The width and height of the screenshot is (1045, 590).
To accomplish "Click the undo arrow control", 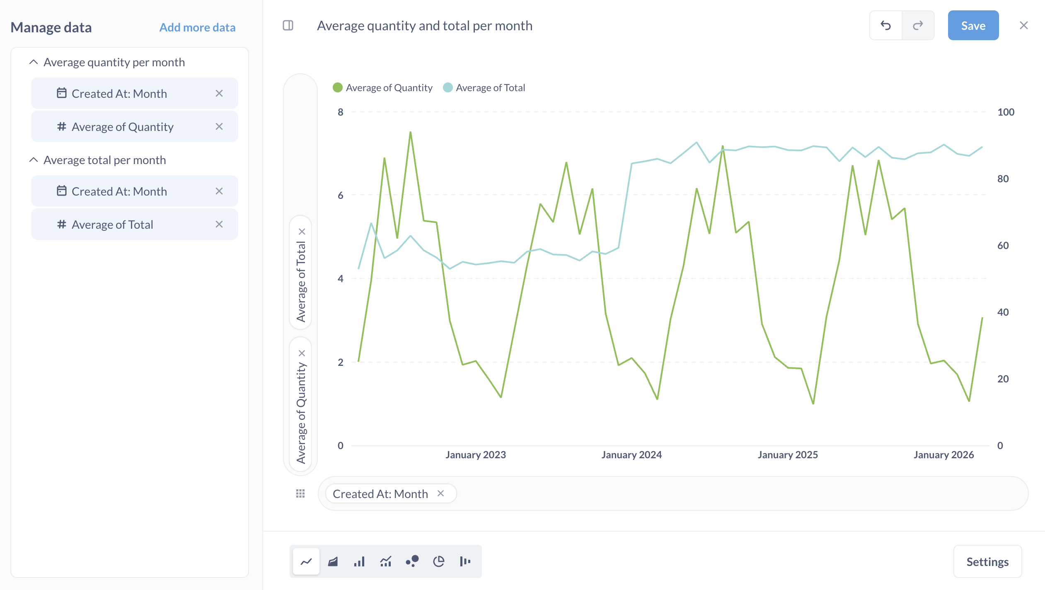I will [886, 25].
